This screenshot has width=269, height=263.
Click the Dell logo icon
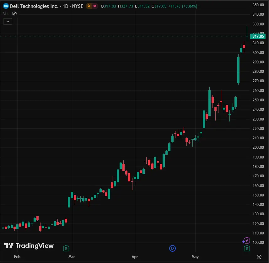[6, 6]
